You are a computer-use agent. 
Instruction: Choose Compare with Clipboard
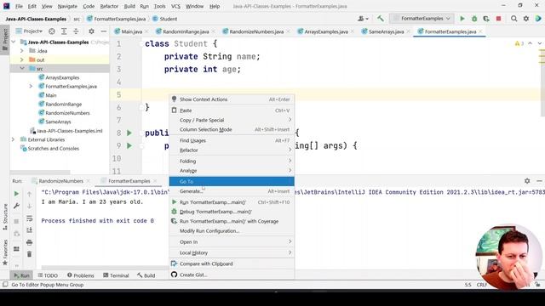(232, 264)
